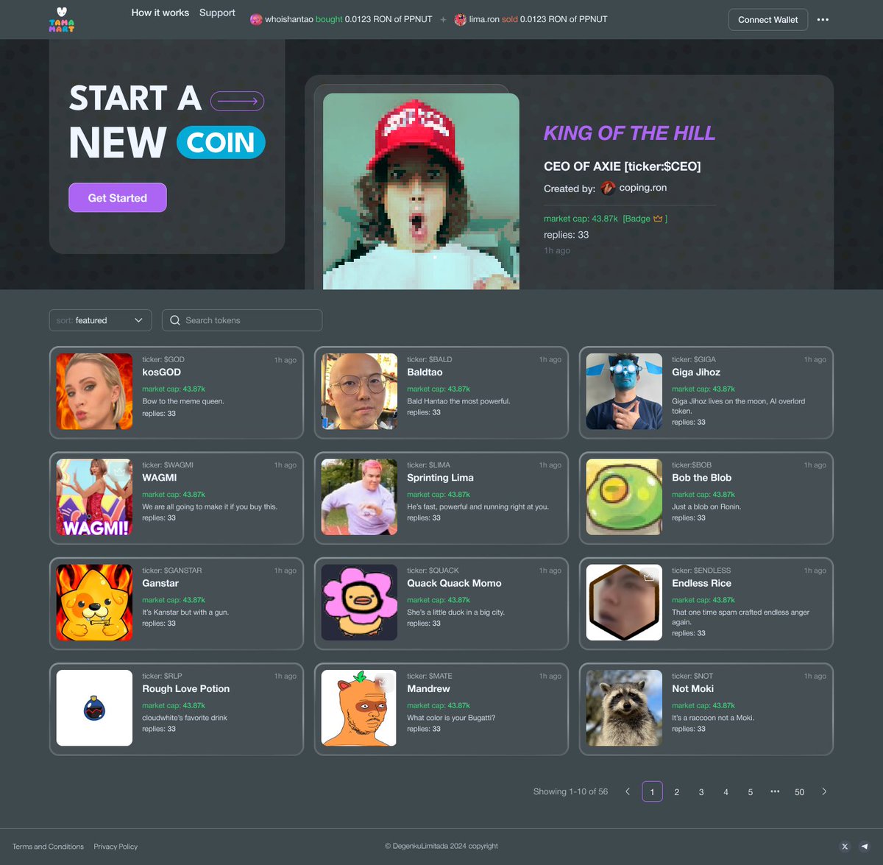Image resolution: width=883 pixels, height=865 pixels.
Task: Click the whoishantao avatar in ticker
Action: pyautogui.click(x=256, y=20)
